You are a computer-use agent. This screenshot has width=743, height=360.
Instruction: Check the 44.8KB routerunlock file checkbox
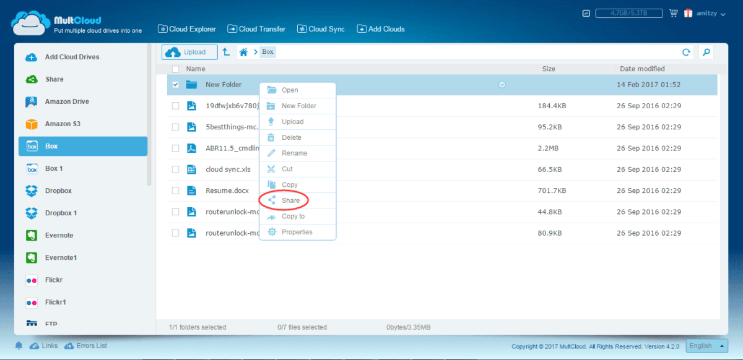point(175,212)
